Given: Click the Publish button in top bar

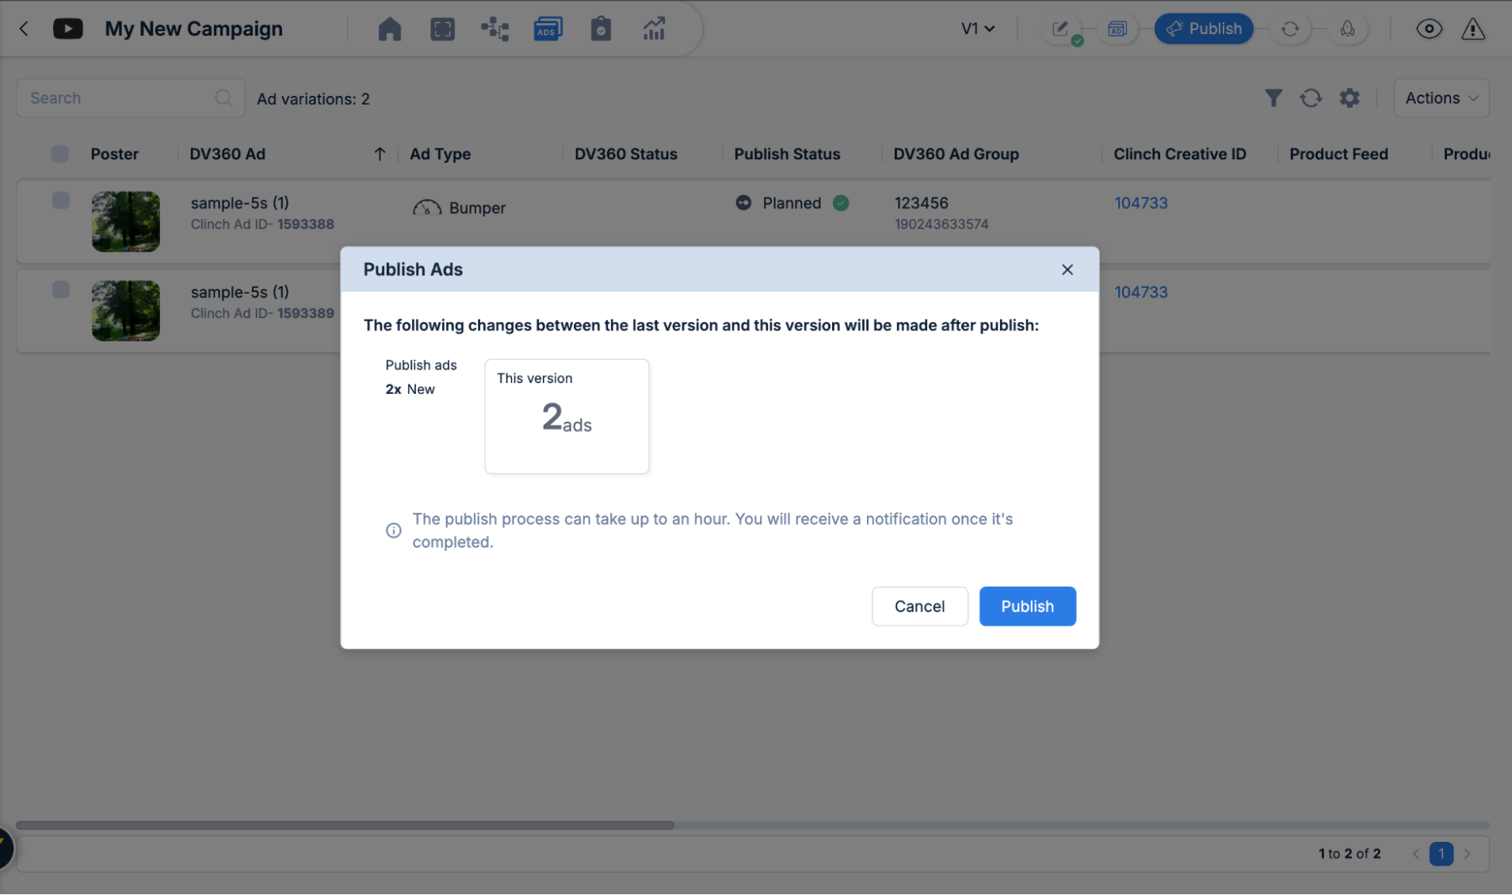Looking at the screenshot, I should [1204, 29].
